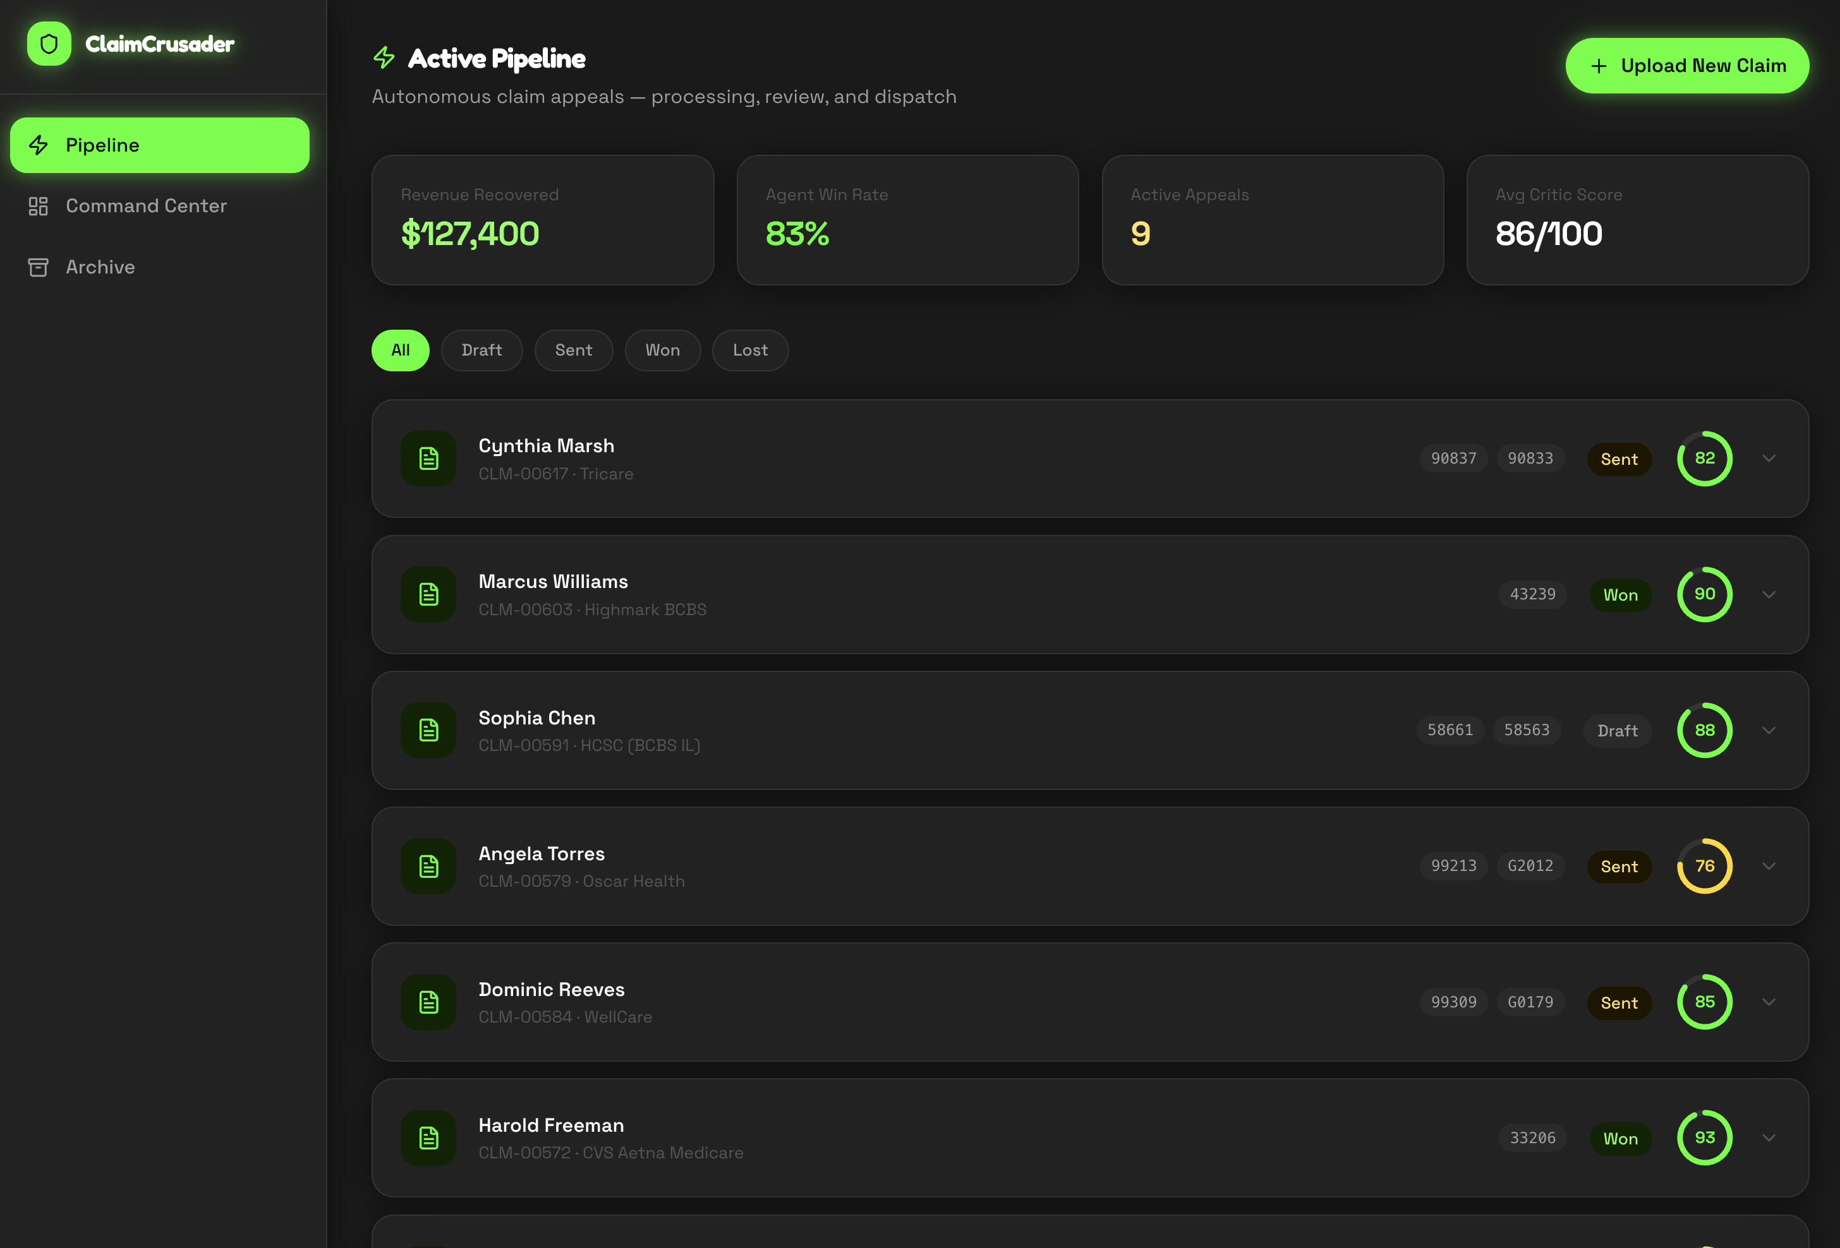
Task: Select the Lost filter pill
Action: coord(750,350)
